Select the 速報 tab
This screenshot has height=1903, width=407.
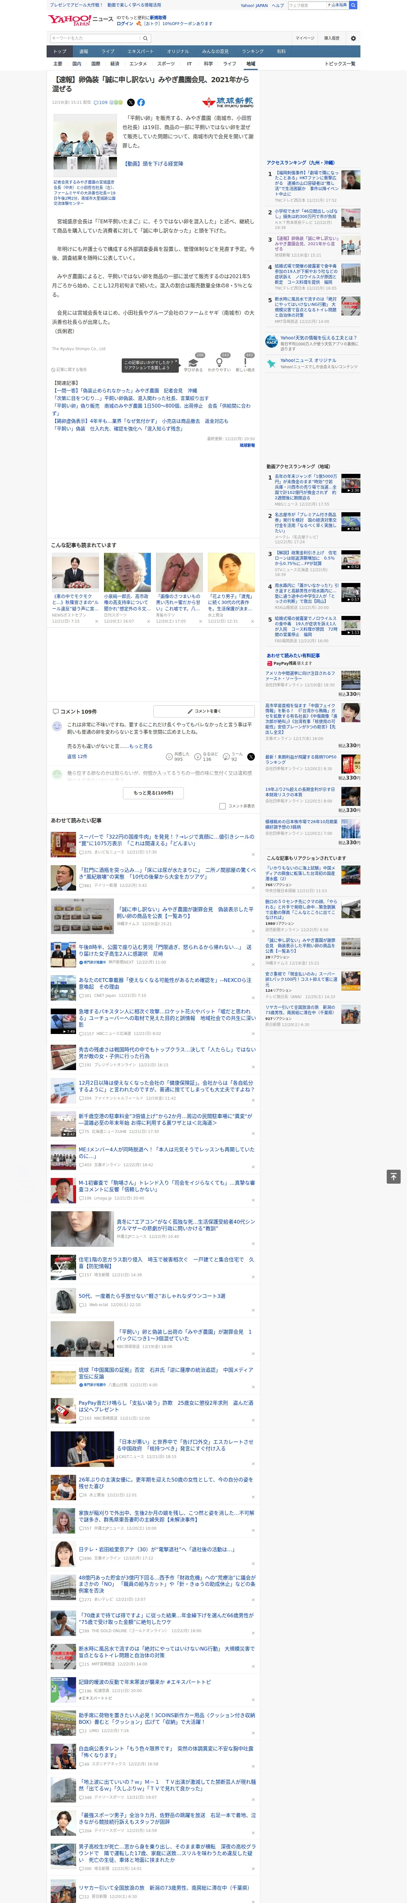pos(83,51)
